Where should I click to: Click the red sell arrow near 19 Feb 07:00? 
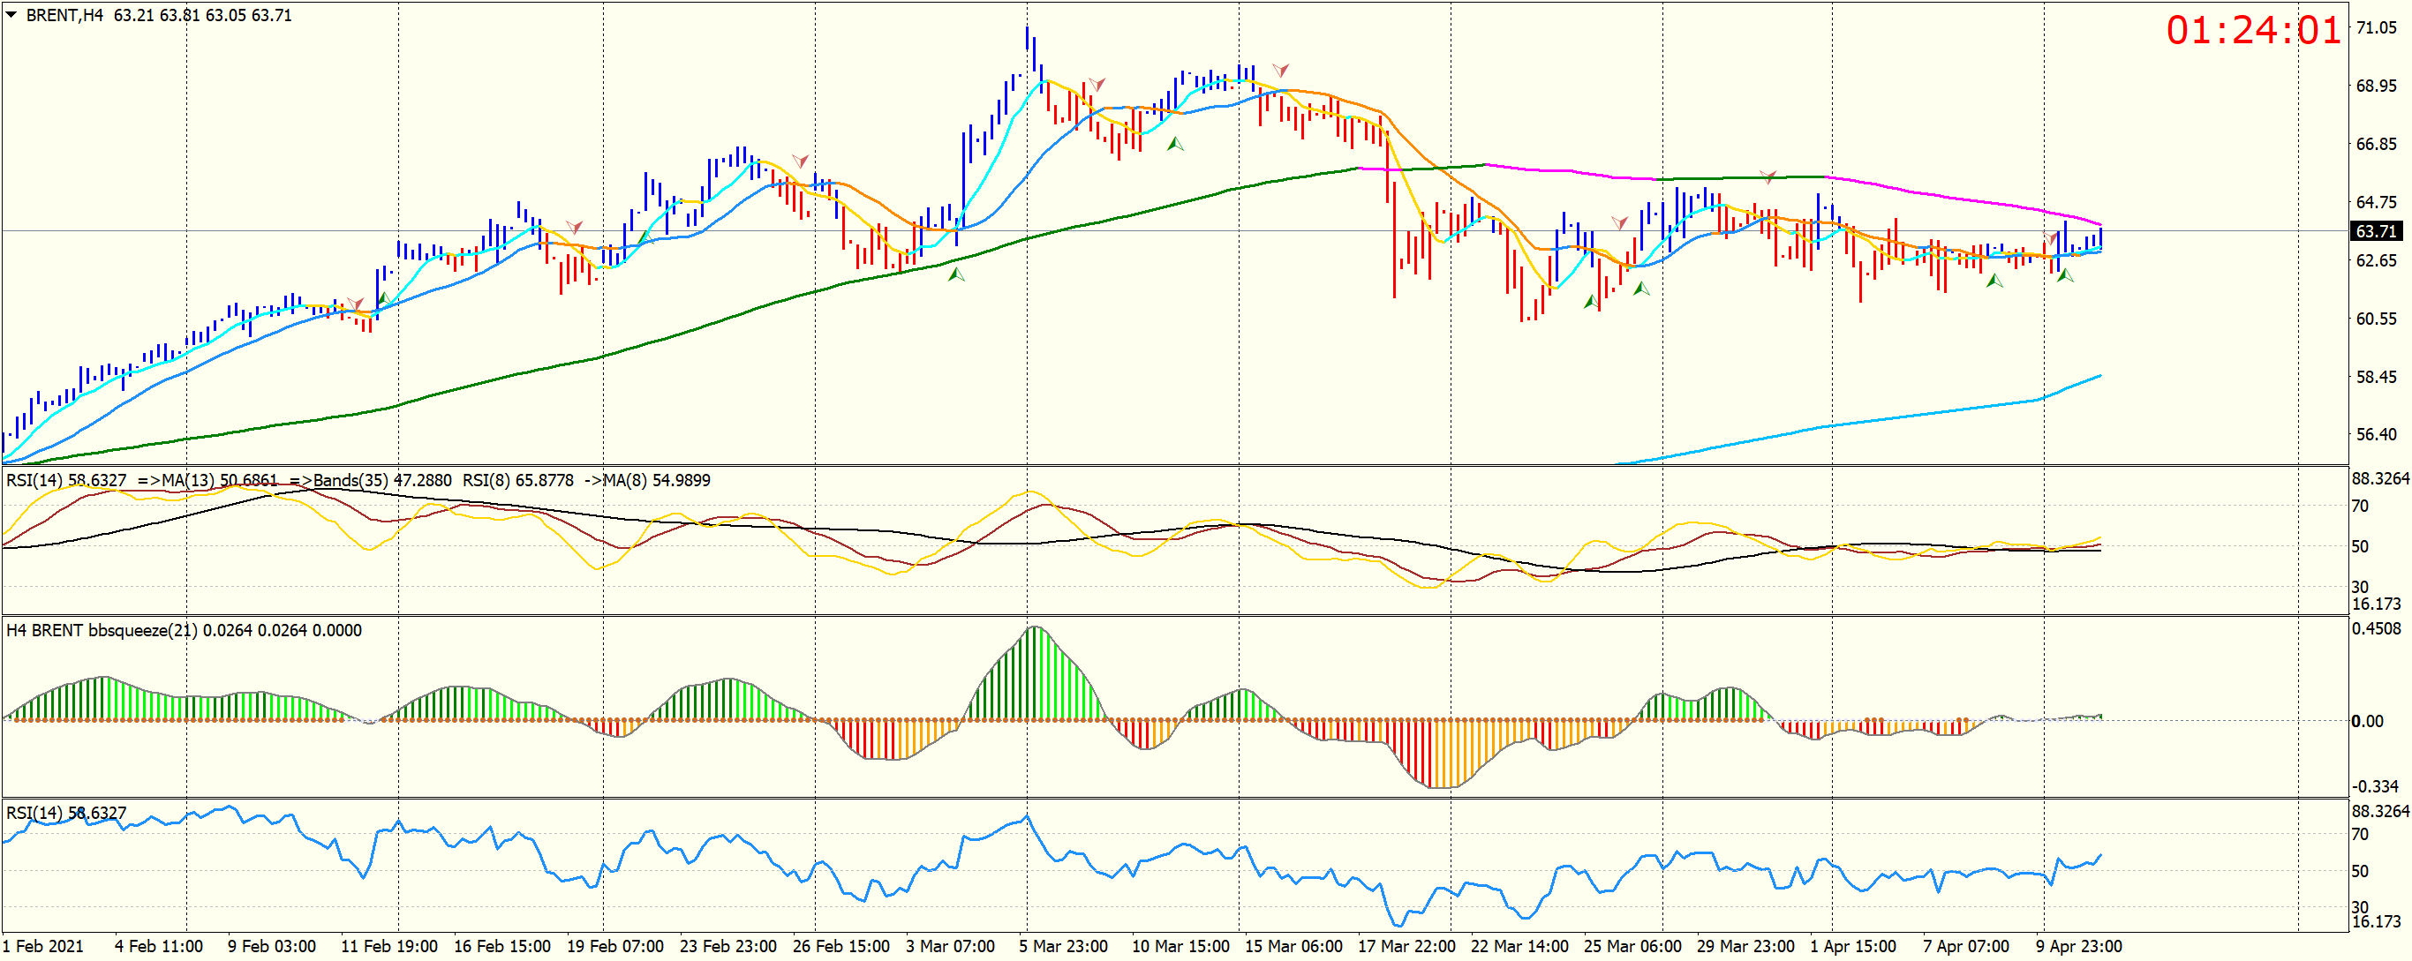pos(574,228)
